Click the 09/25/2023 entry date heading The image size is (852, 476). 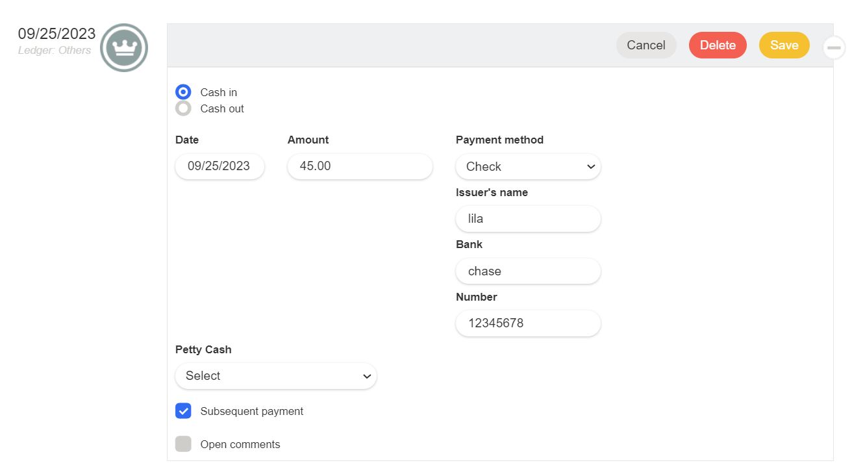56,34
